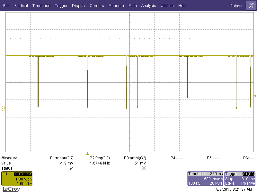Open the Analysis menu
The image size is (257, 192).
click(148, 6)
